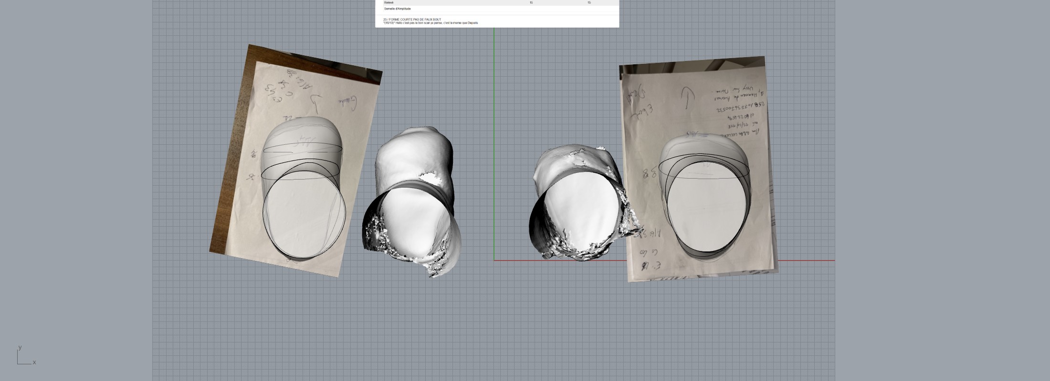Click the FORME COURTE PAS DE FAUX BOUT note
Image resolution: width=1050 pixels, height=381 pixels.
click(x=412, y=20)
